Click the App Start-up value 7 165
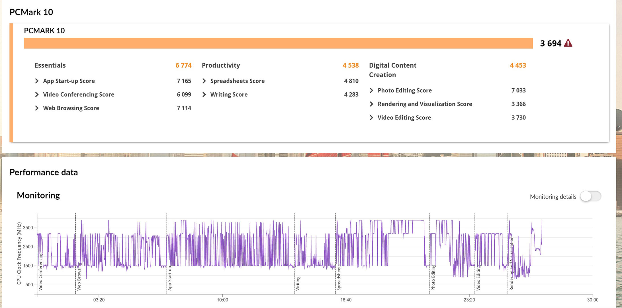 (x=184, y=81)
